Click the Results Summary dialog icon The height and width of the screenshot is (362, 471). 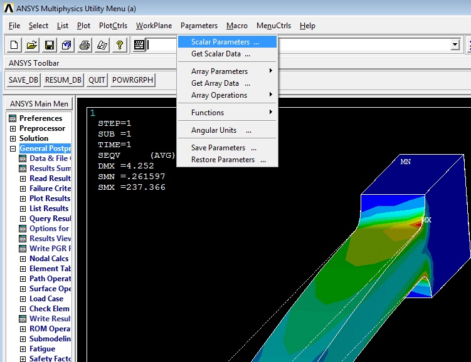point(23,168)
